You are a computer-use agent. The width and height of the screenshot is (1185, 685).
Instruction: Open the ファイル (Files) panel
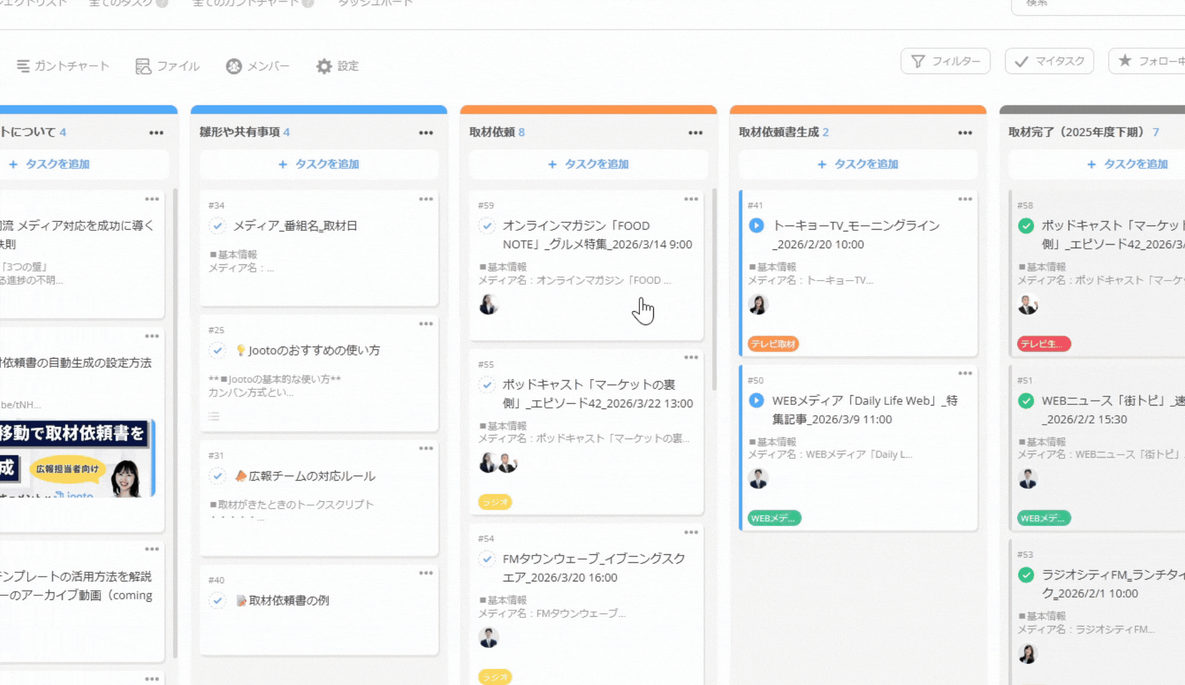[167, 66]
